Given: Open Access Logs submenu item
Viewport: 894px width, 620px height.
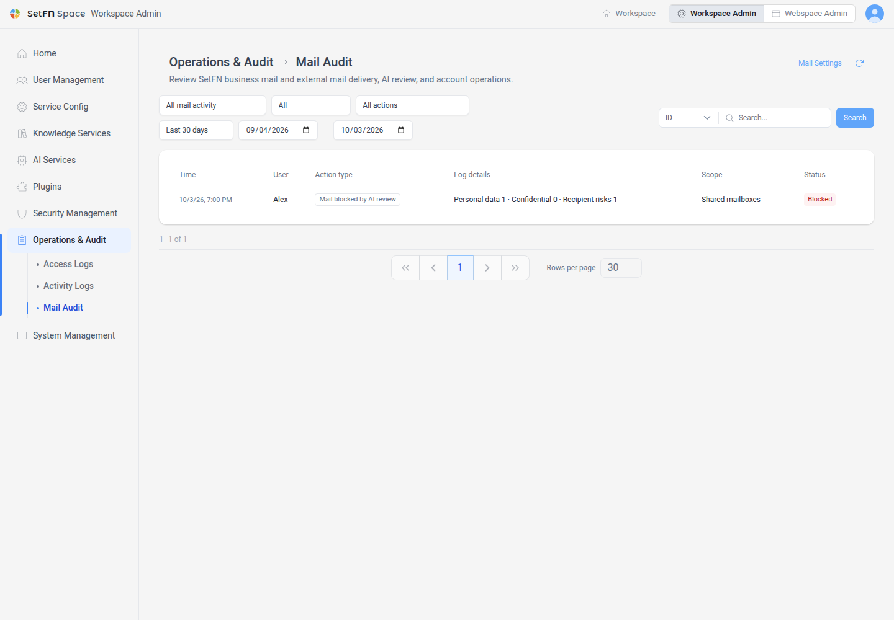Looking at the screenshot, I should 68,264.
